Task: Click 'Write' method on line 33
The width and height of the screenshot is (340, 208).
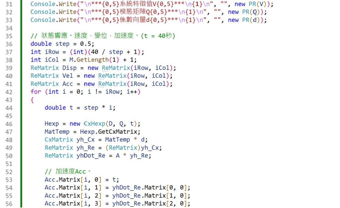Action: 67,20
